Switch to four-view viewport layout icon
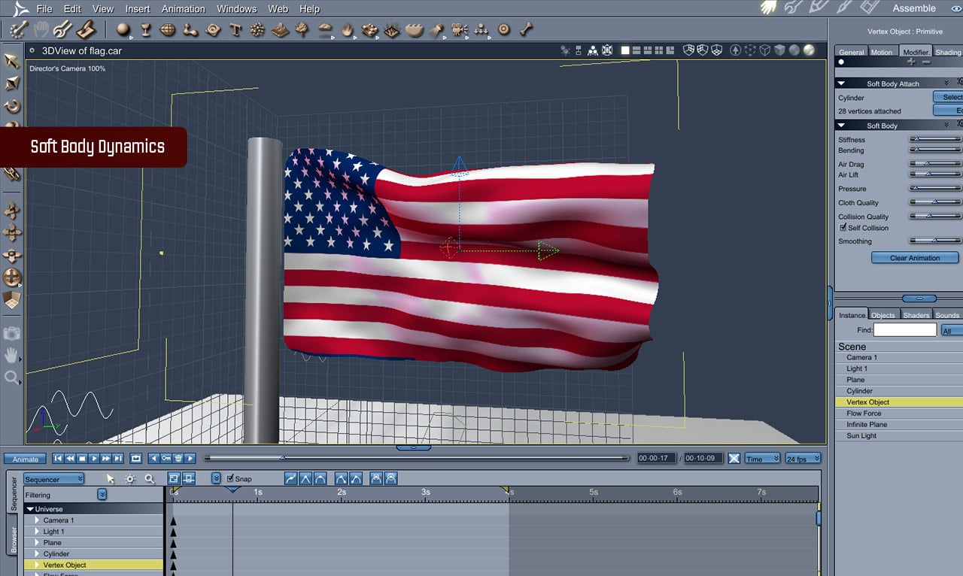This screenshot has width=963, height=576. coord(659,50)
